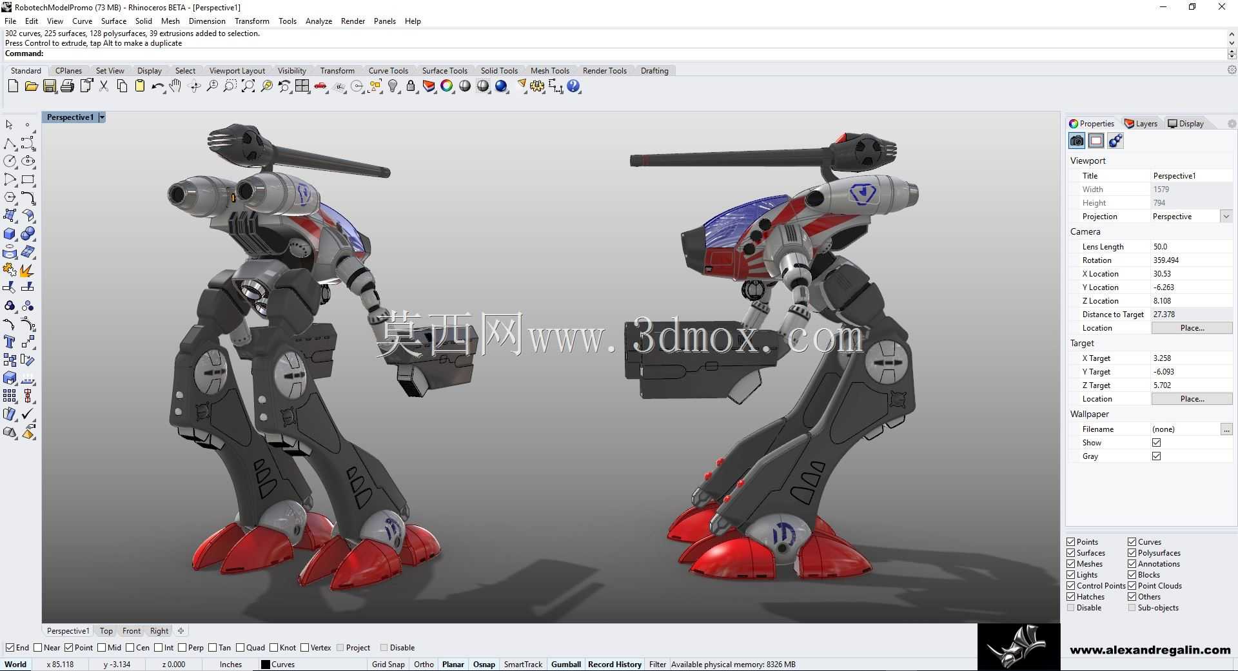Image resolution: width=1238 pixels, height=671 pixels.
Task: Select the Polyline tool in left sidebar
Action: 10,143
